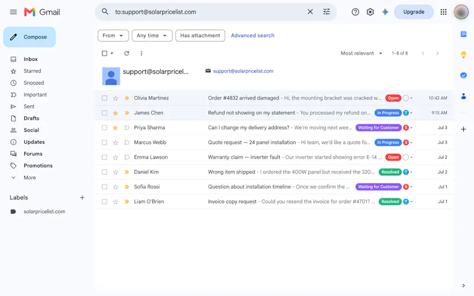Open Google Calendar side panel icon
Screen dimensions: 474x296
coord(463,34)
